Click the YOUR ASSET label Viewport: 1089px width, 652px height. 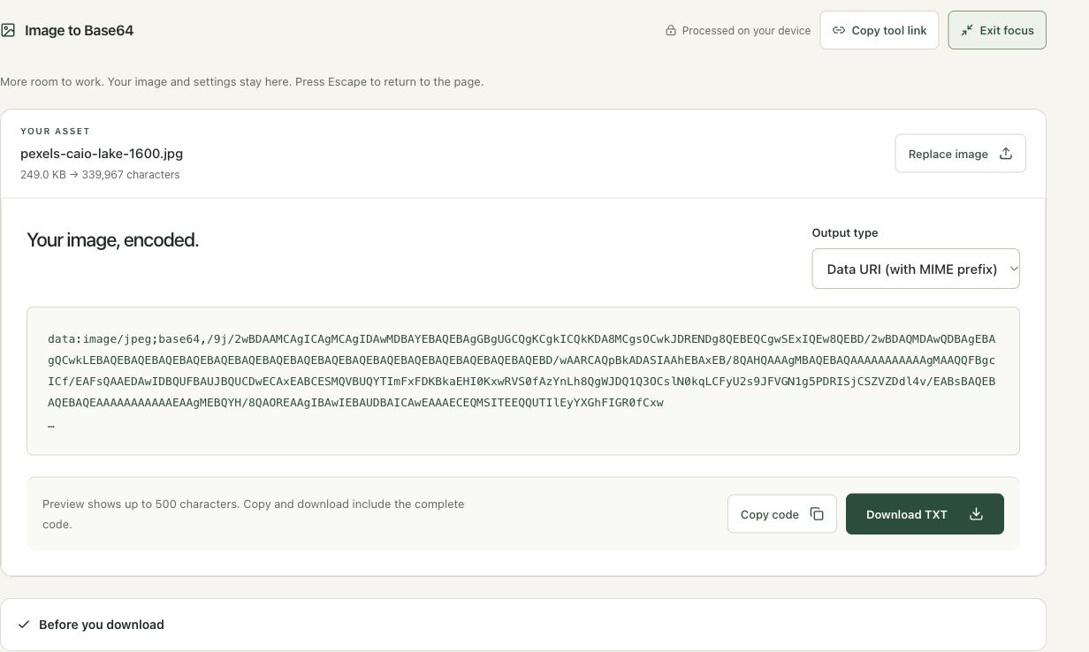pyautogui.click(x=55, y=131)
